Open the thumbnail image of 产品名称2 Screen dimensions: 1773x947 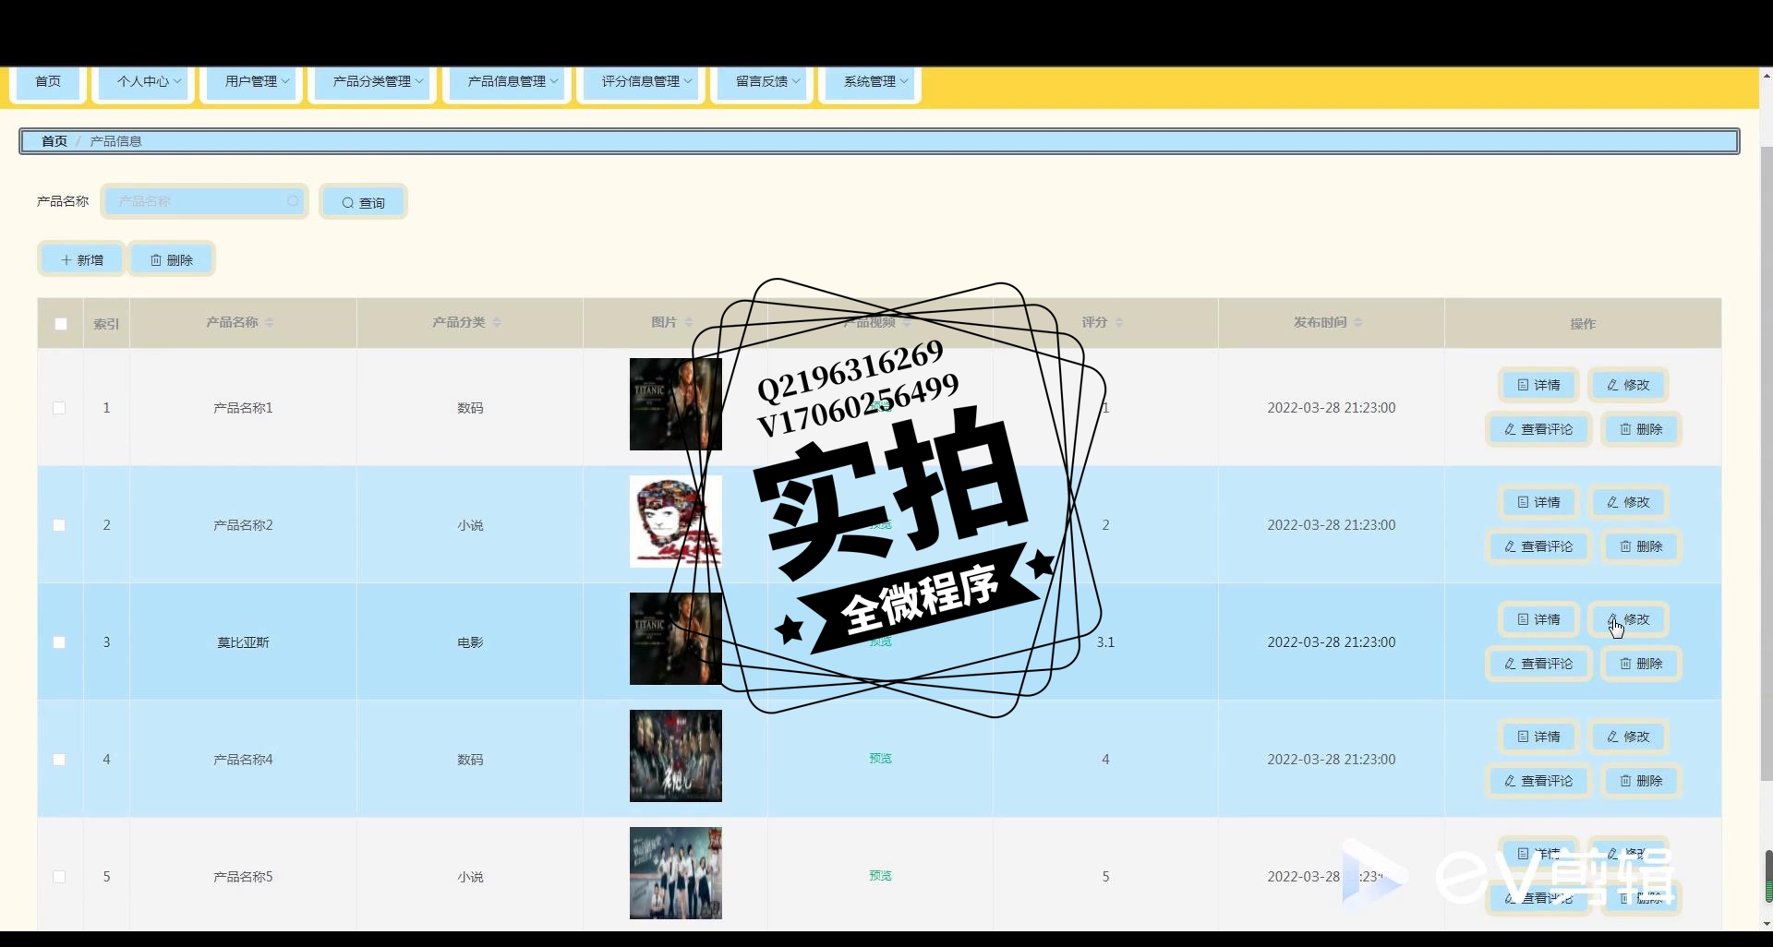[x=676, y=521]
